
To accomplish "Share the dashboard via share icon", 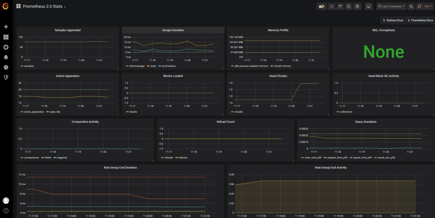I will tap(340, 6).
